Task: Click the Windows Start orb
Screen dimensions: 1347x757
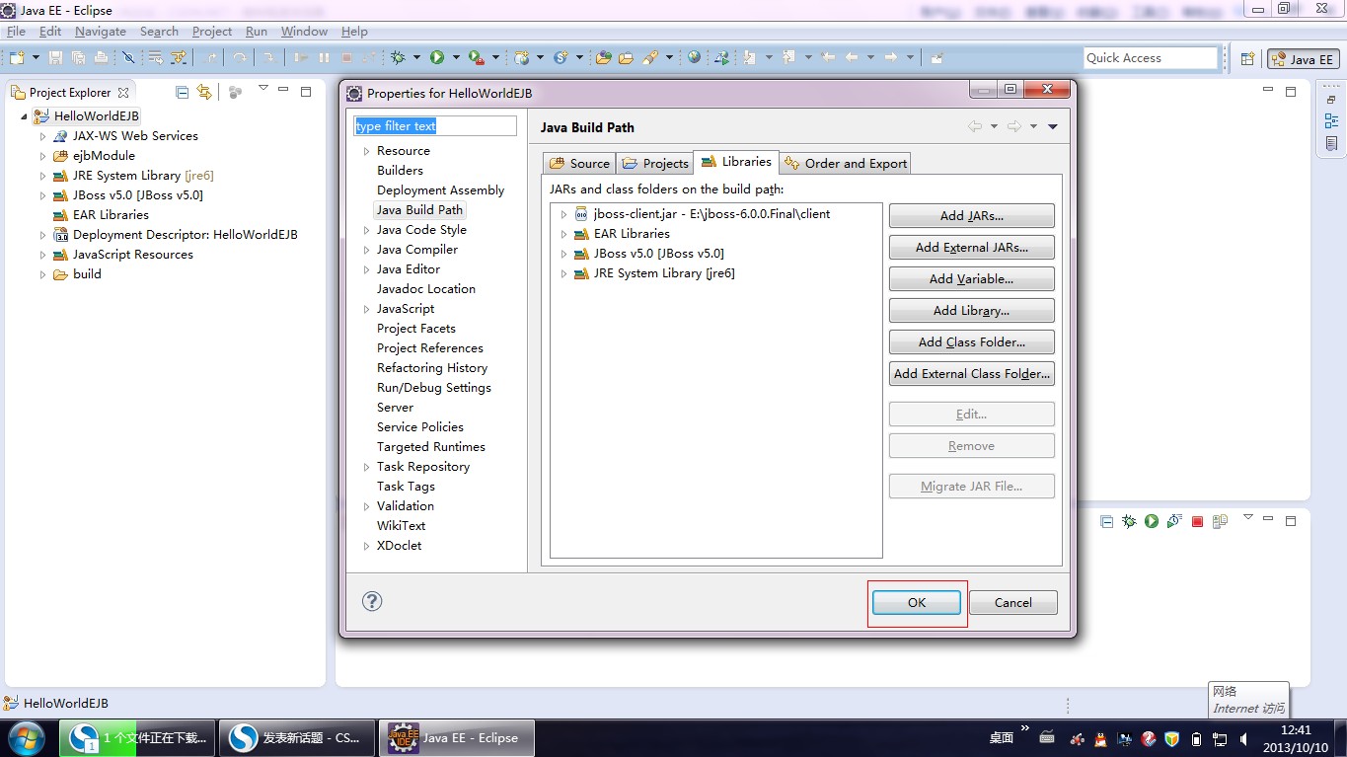Action: 25,737
